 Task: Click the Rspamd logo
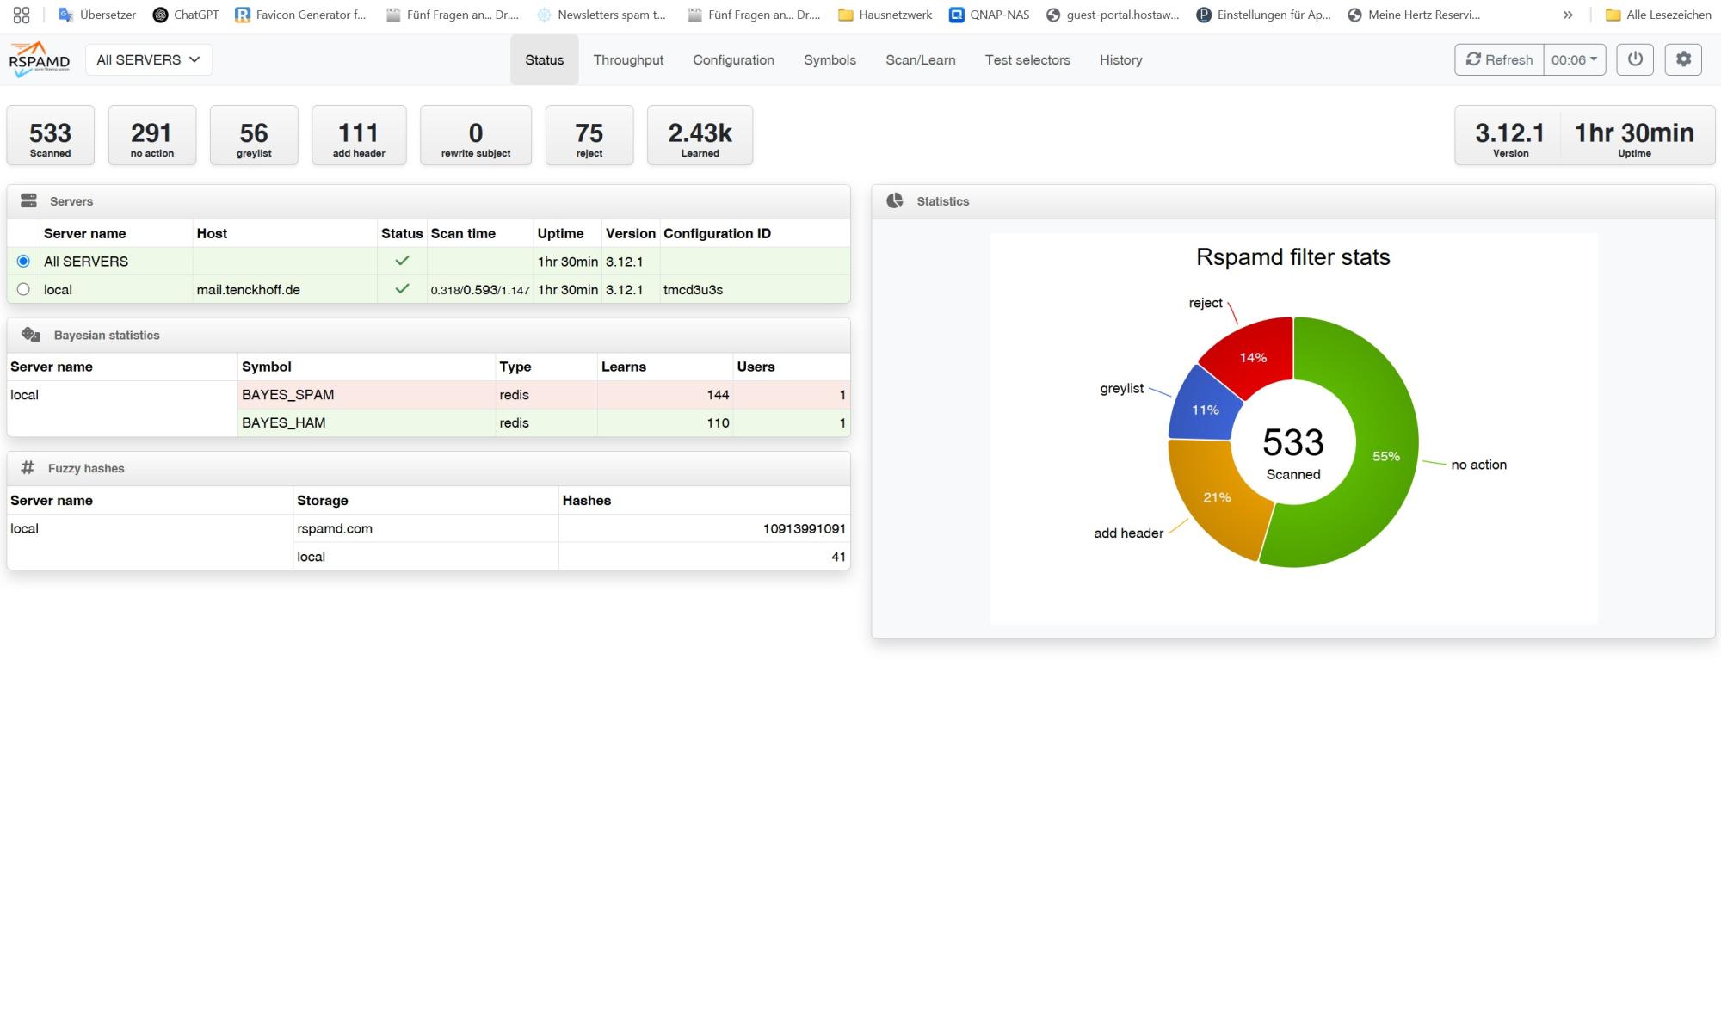39,59
